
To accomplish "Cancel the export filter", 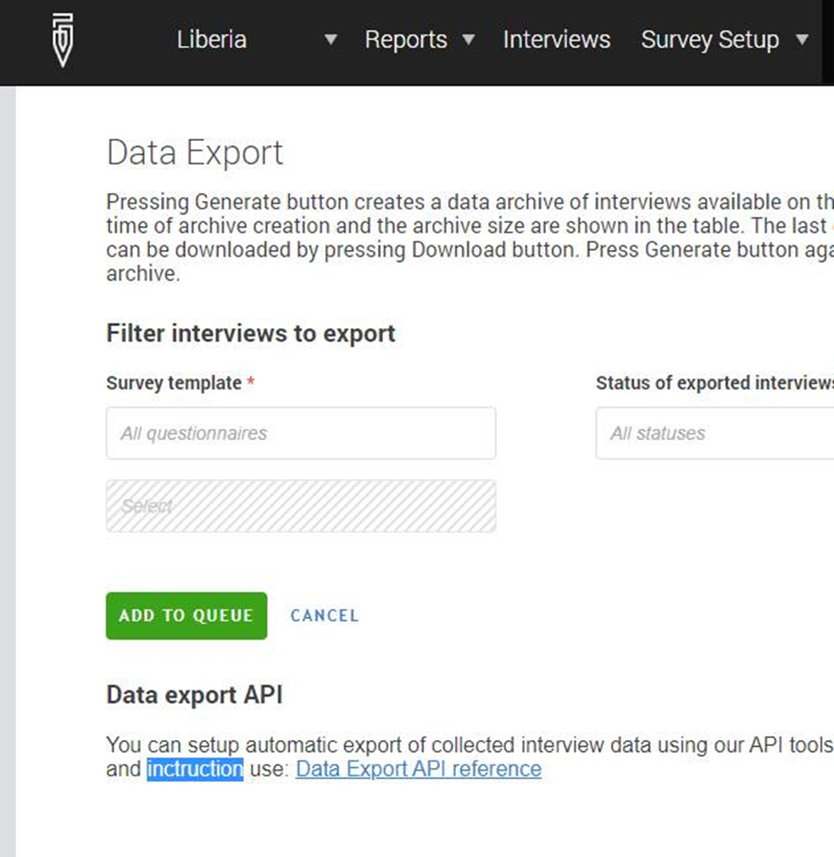I will point(325,616).
